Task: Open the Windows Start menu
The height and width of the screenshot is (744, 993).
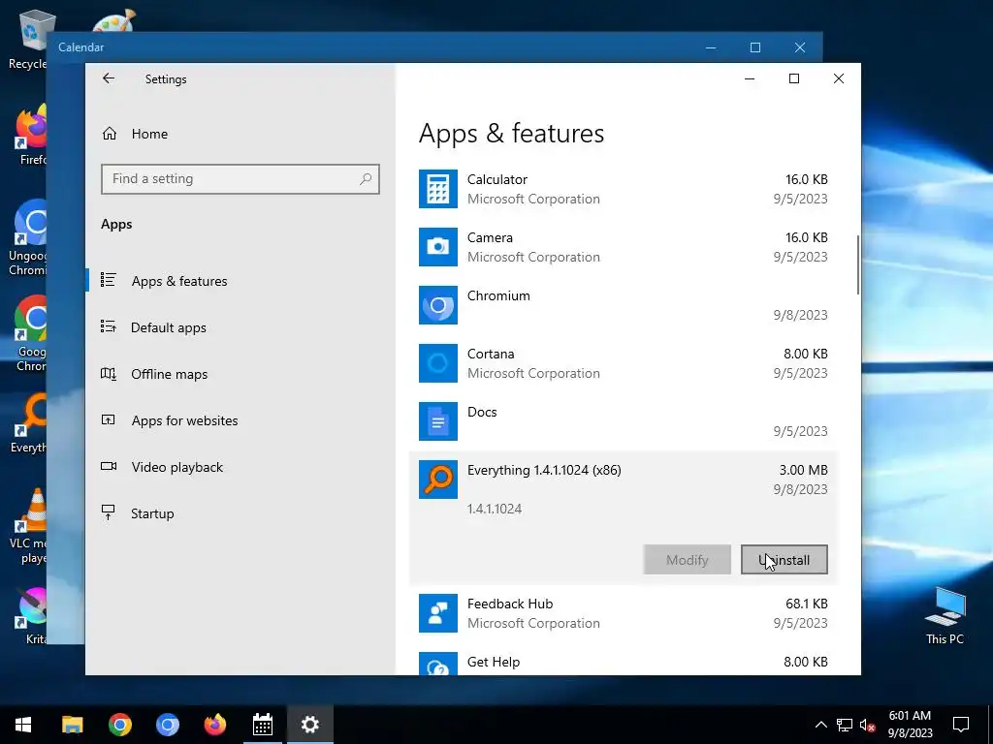Action: click(x=23, y=725)
